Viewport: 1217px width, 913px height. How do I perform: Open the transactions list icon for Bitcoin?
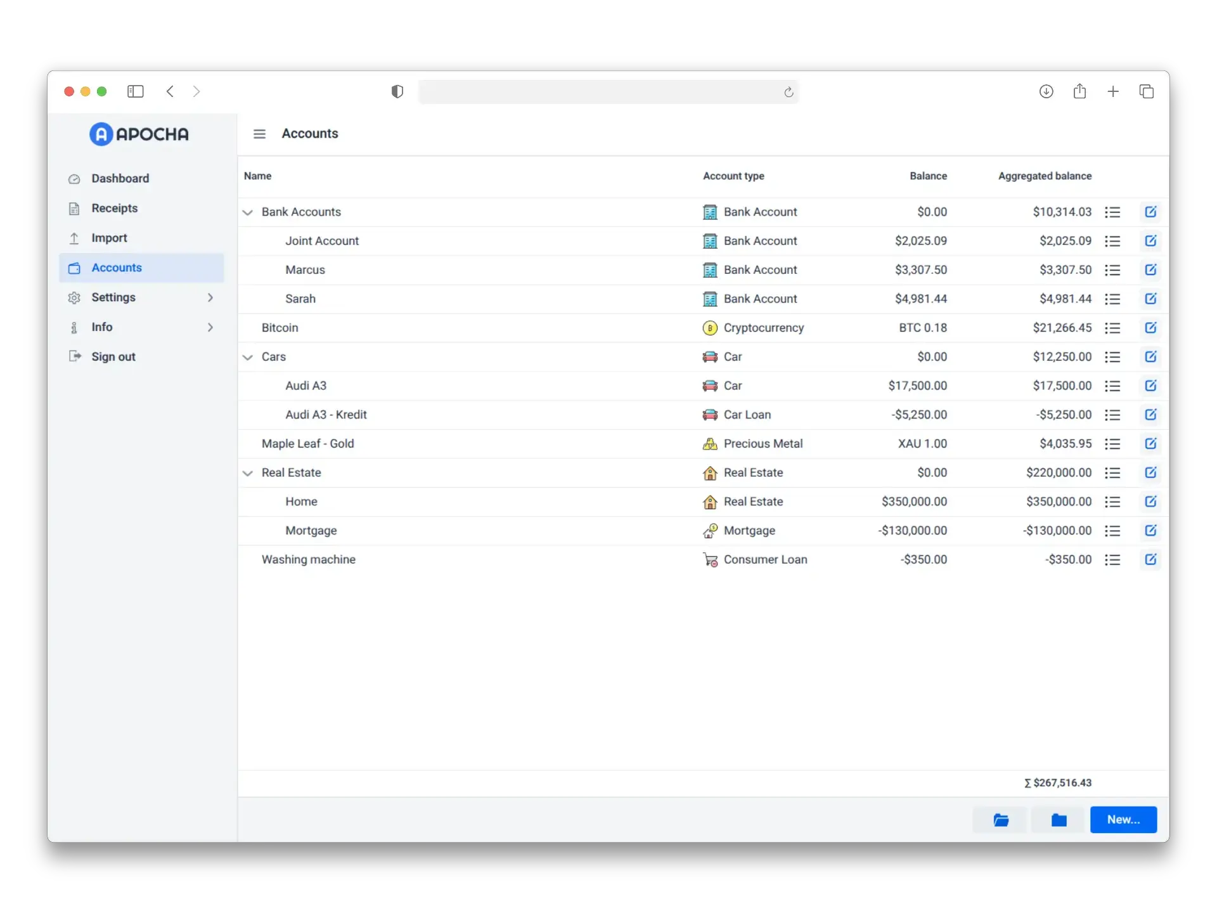(x=1112, y=328)
